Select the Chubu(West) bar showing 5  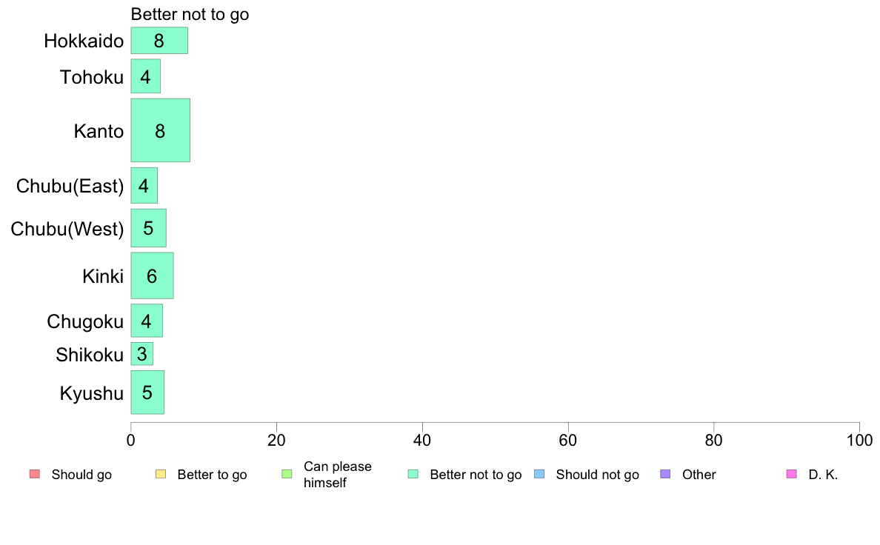[149, 228]
